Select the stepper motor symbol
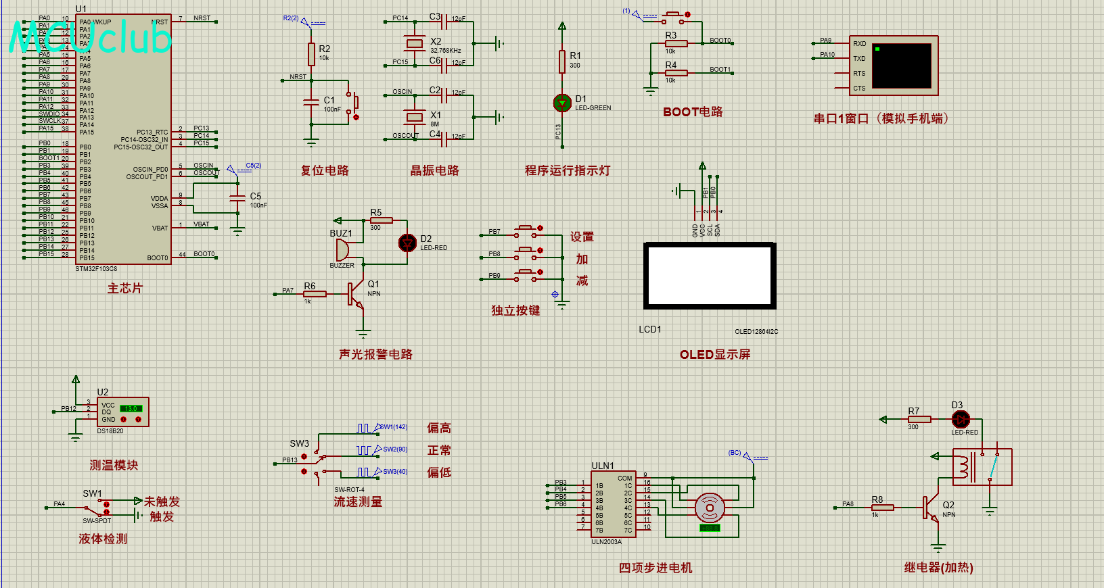This screenshot has width=1104, height=588. [x=710, y=507]
